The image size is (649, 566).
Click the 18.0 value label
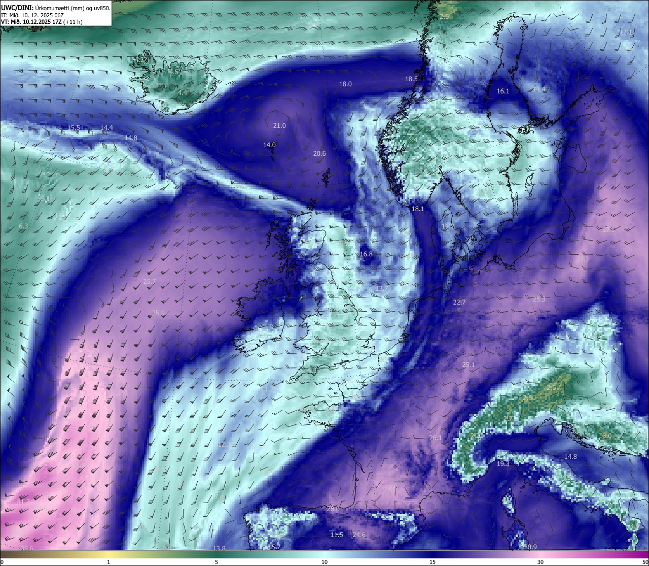[x=345, y=84]
